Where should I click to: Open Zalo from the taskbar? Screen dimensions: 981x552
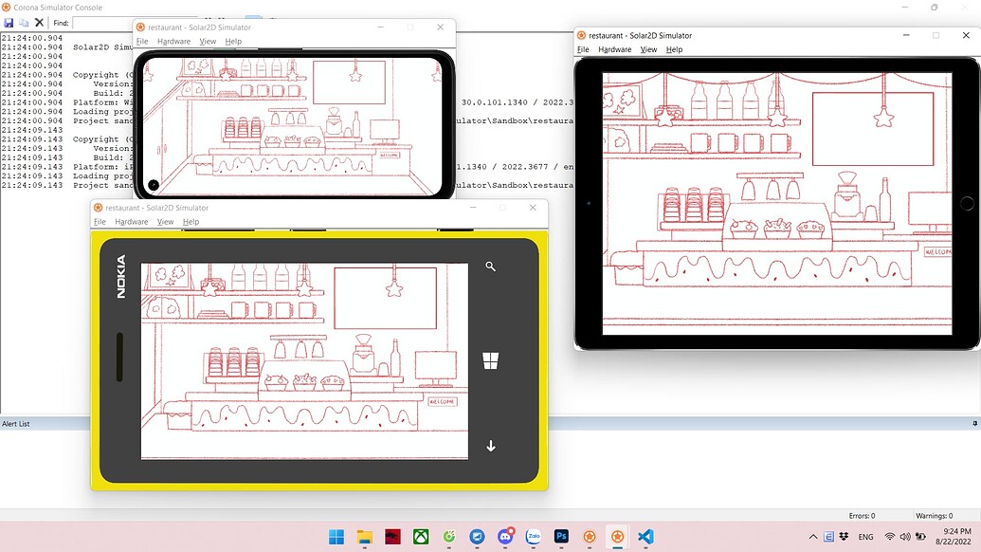point(533,536)
